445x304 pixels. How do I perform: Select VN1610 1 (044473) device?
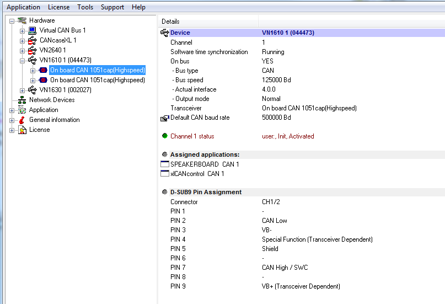[65, 60]
